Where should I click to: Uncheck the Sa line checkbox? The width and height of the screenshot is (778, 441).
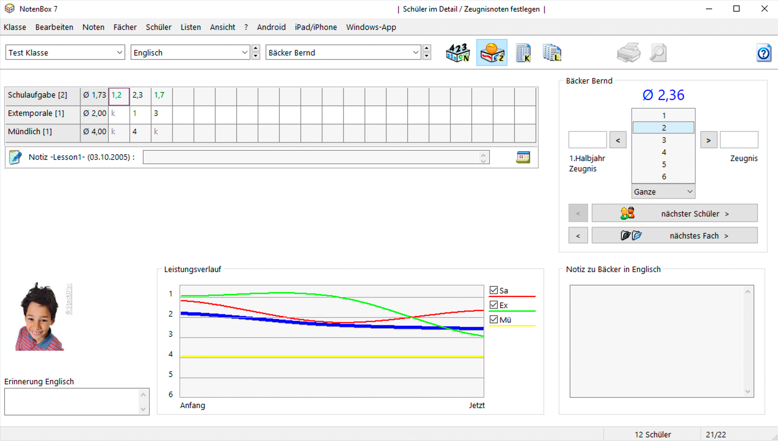(493, 290)
